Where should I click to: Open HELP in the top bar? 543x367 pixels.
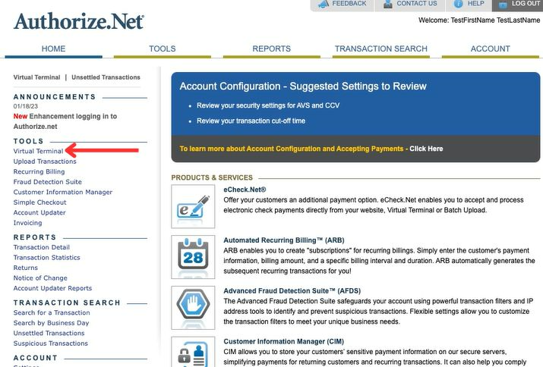pyautogui.click(x=476, y=4)
